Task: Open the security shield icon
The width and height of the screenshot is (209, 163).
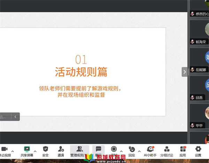Action: pos(45,149)
